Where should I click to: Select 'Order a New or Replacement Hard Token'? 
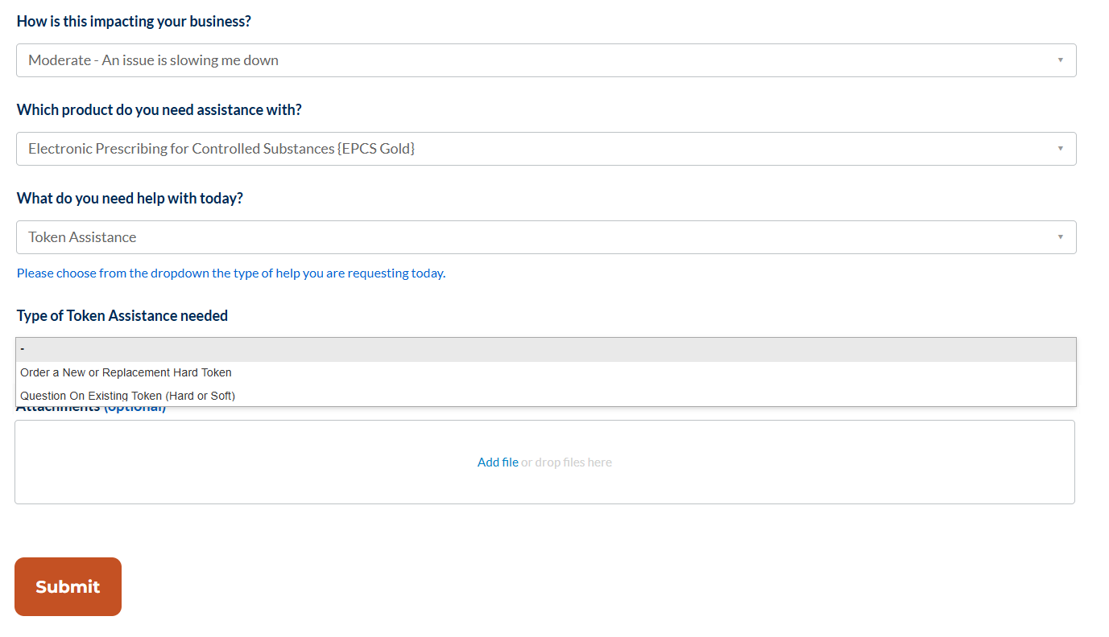pos(126,372)
